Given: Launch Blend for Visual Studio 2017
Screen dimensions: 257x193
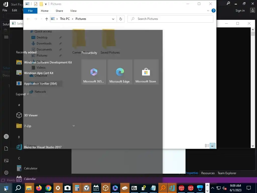Looking at the screenshot, I should (x=43, y=147).
